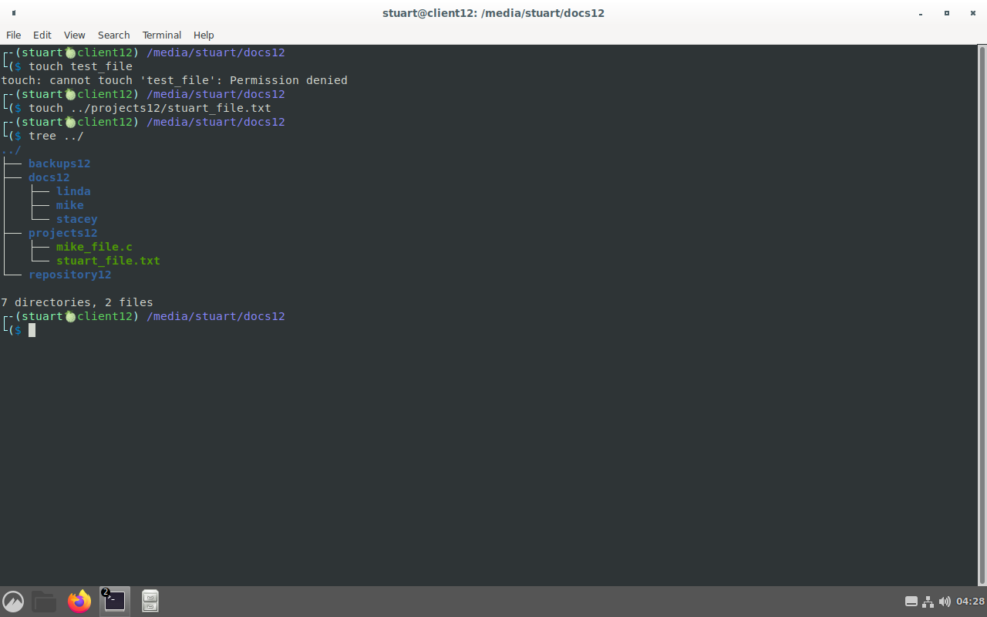The width and height of the screenshot is (987, 617).
Task: Click the clock showing 04:28
Action: click(970, 602)
